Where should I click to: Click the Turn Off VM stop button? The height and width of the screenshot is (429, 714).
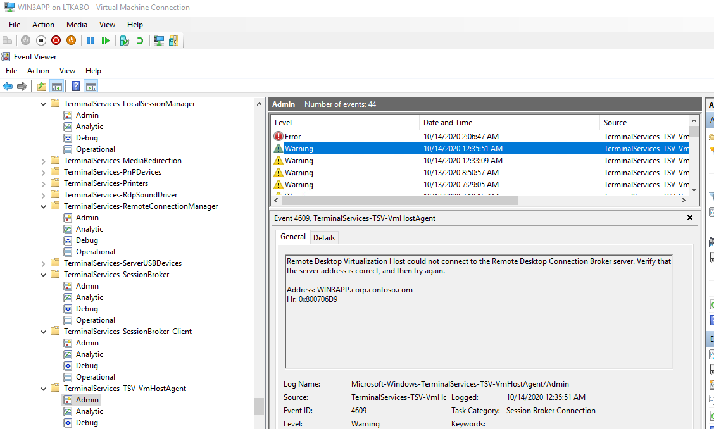coord(41,40)
